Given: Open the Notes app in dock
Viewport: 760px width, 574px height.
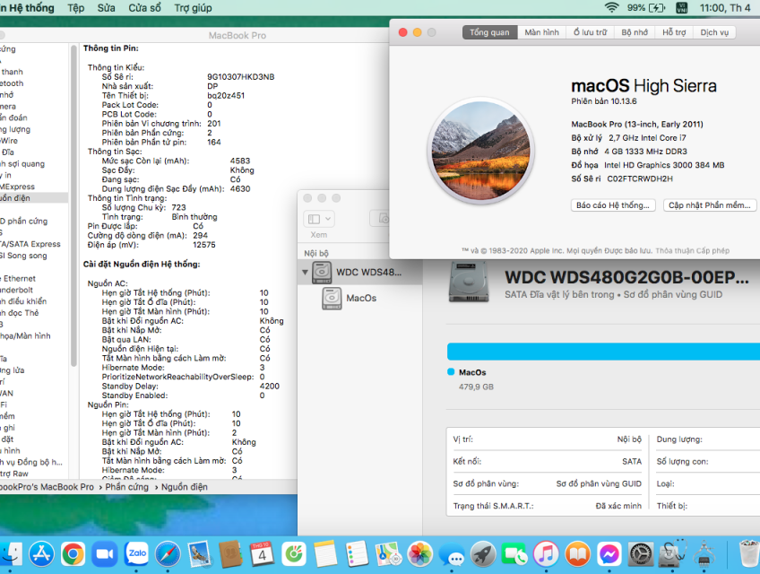Looking at the screenshot, I should click(325, 553).
